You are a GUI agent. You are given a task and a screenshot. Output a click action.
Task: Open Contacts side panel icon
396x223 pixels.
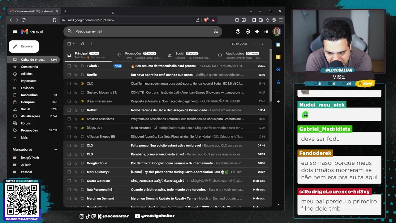click(x=278, y=82)
